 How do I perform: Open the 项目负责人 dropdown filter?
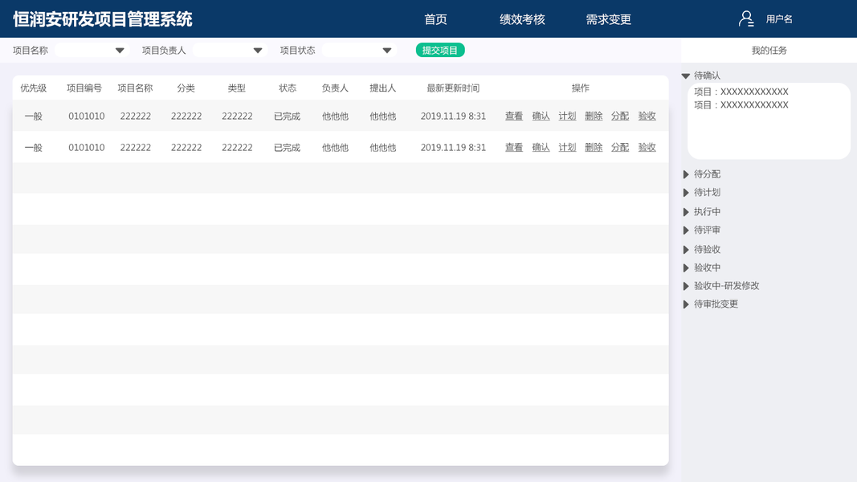pos(230,51)
